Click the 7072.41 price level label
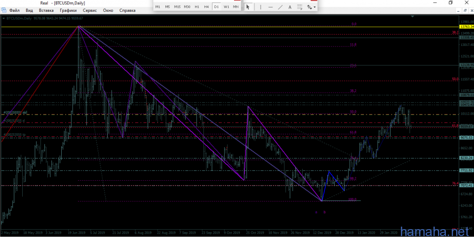Viewport: 474px width, 237px height. (467, 185)
